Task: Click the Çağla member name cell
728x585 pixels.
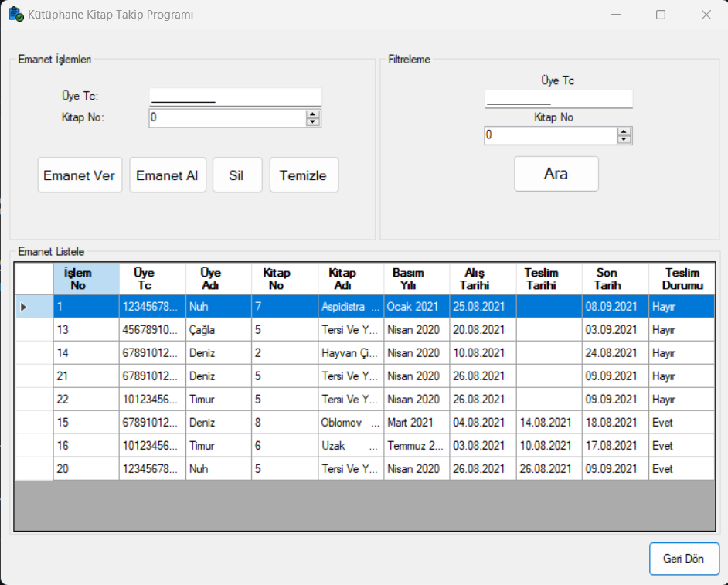Action: pos(219,330)
